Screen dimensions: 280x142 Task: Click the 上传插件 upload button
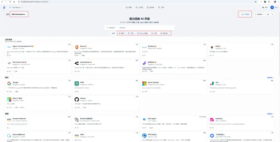[245, 14]
